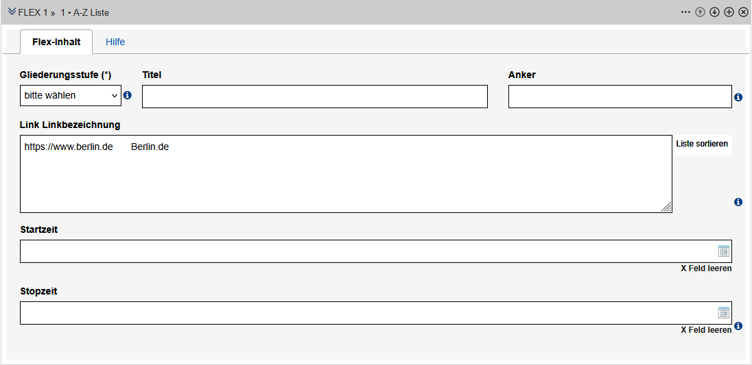Open the Hilfe tab
Screen dimensions: 752x365
click(115, 42)
